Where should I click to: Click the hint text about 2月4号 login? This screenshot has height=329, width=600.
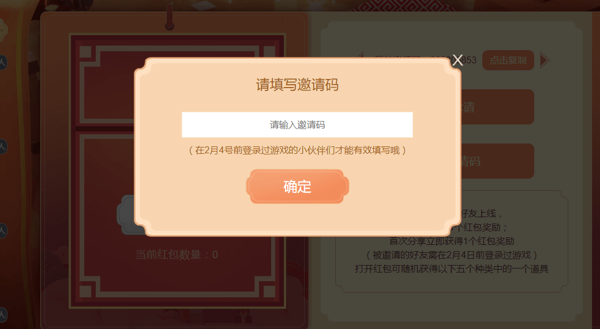[297, 150]
